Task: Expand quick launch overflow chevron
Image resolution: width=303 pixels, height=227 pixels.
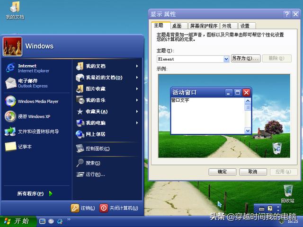Action: coord(69,219)
